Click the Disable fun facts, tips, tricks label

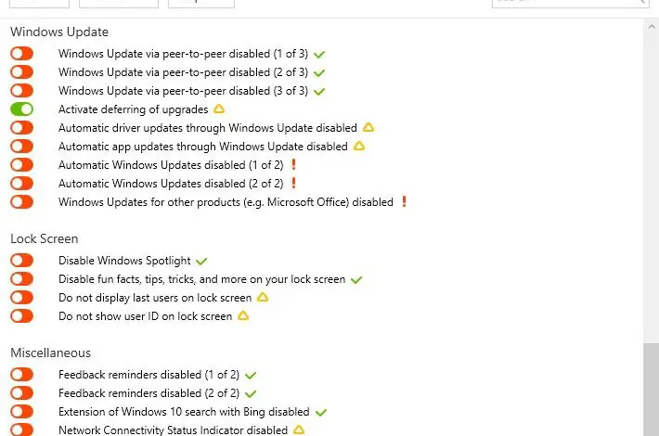[201, 279]
